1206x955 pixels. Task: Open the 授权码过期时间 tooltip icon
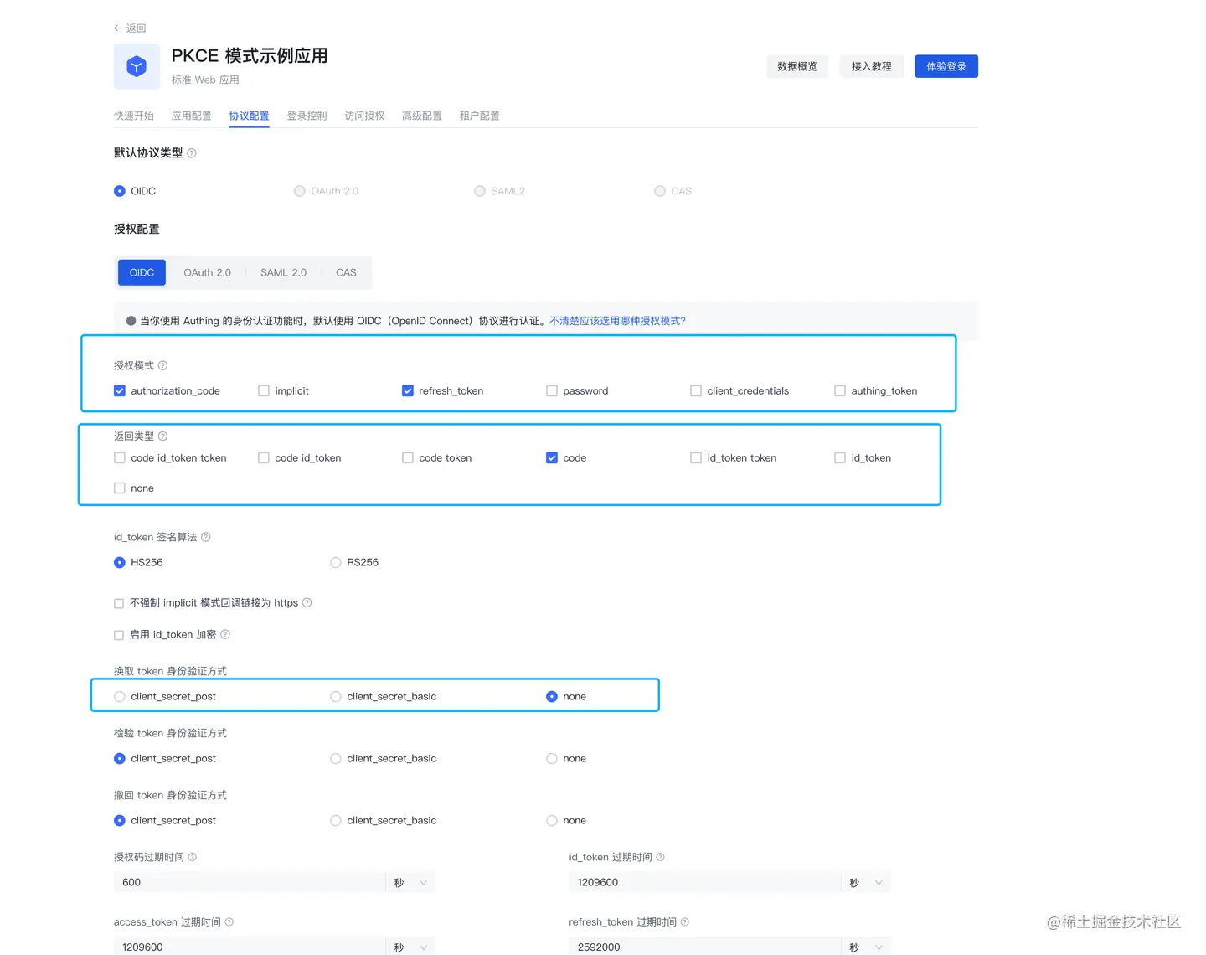click(192, 857)
